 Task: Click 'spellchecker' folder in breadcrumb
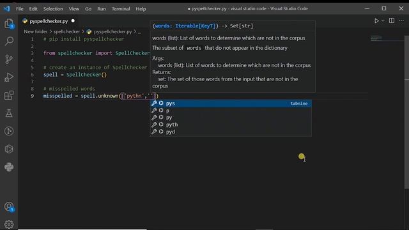pyautogui.click(x=66, y=31)
